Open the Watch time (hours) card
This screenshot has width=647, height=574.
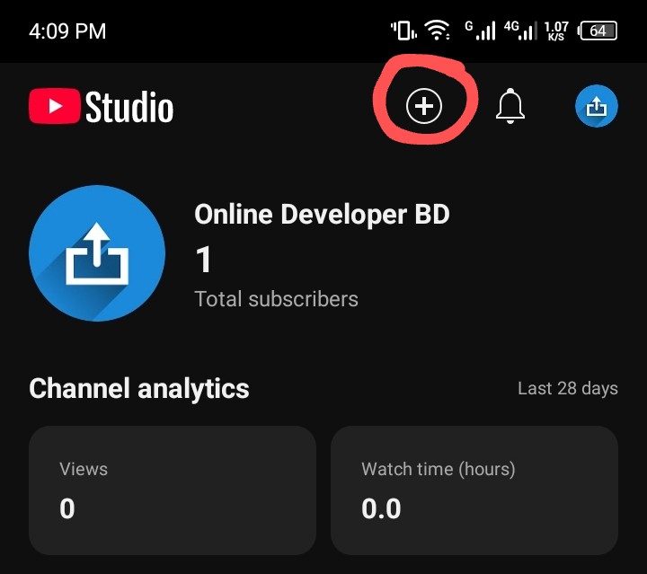coord(474,490)
